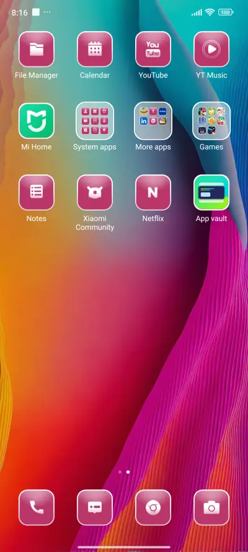Tap the "System apps" label text
This screenshot has height=552, width=248.
[95, 147]
